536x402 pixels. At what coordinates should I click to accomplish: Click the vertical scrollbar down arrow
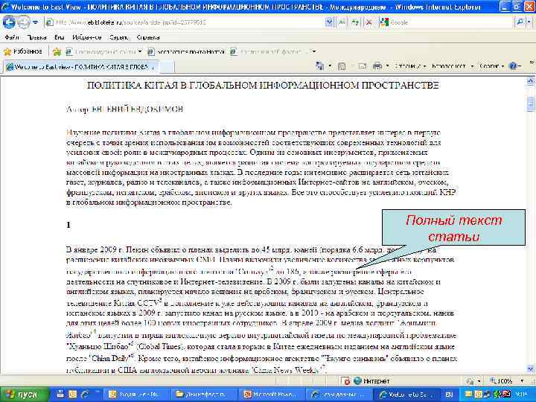(531, 368)
